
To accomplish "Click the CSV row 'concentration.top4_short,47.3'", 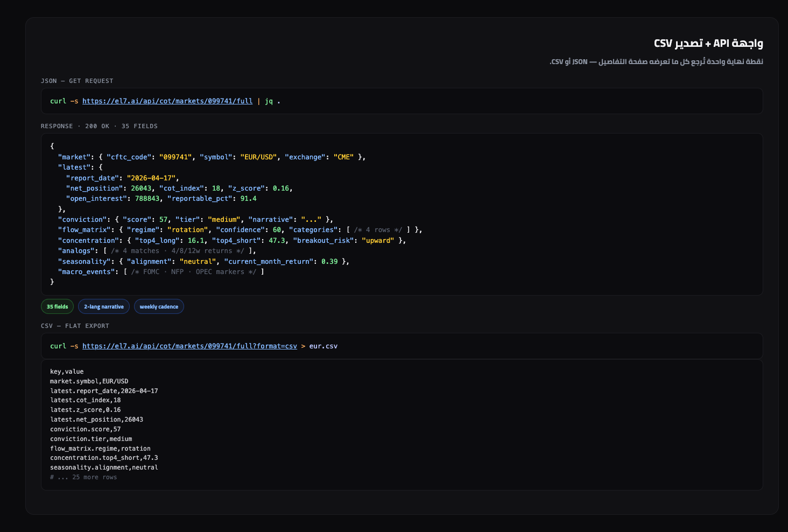I will pyautogui.click(x=104, y=458).
